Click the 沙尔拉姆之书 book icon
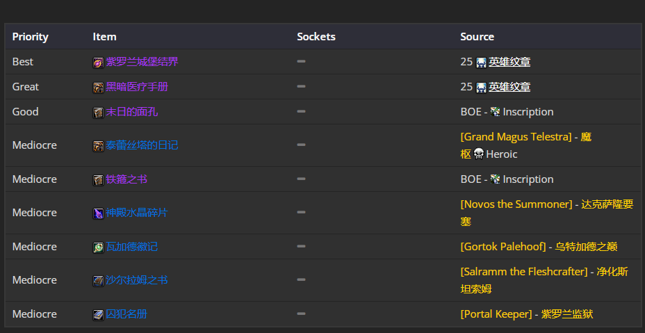Screen dimensions: 645x333 tap(98, 281)
